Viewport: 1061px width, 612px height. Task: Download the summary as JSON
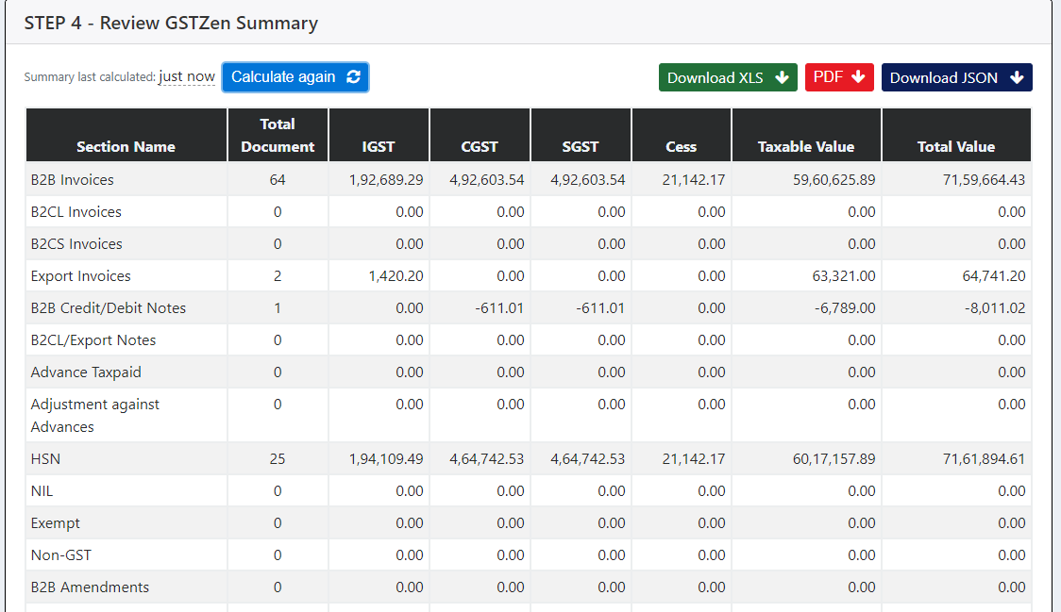coord(955,78)
